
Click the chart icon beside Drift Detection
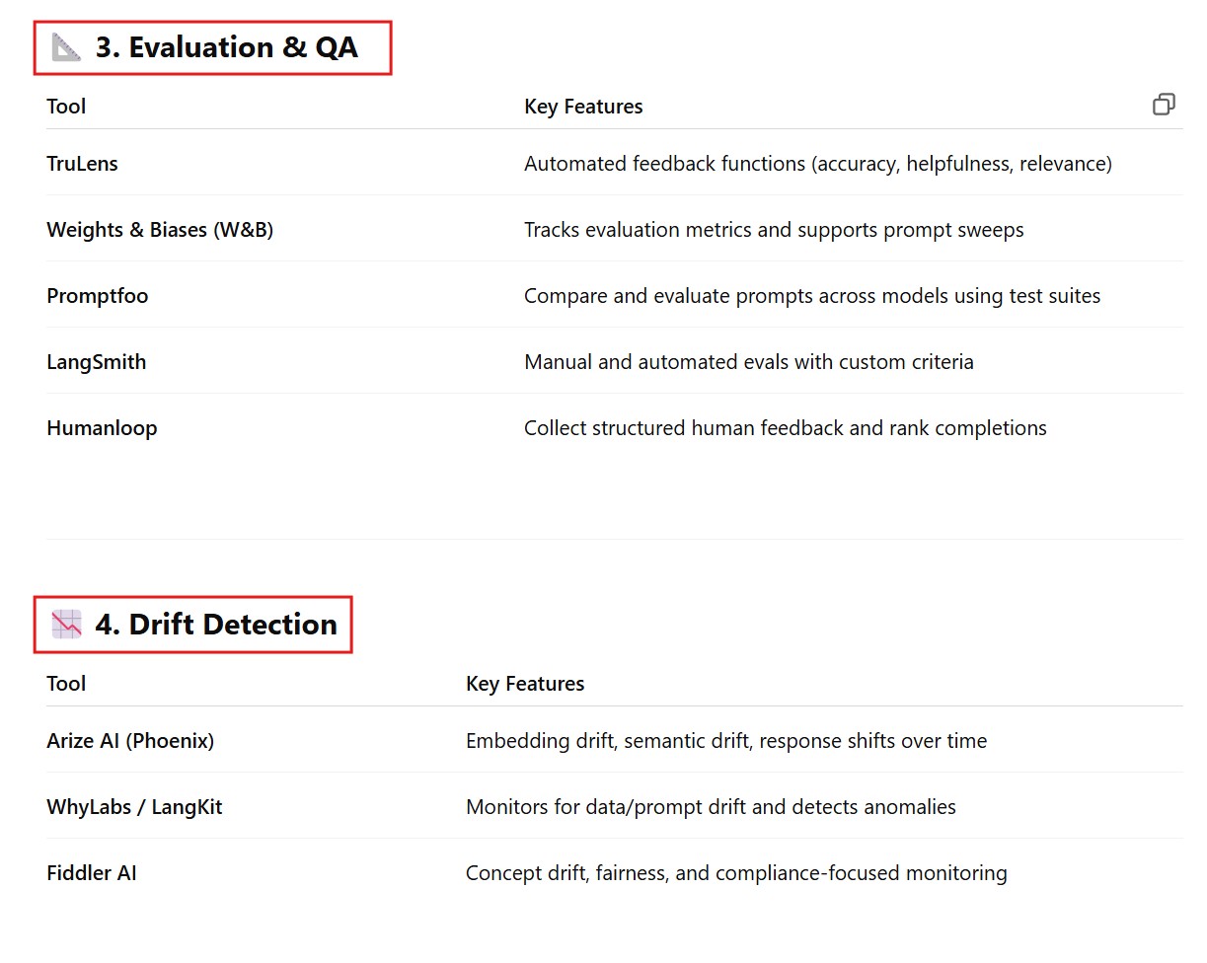[x=66, y=625]
